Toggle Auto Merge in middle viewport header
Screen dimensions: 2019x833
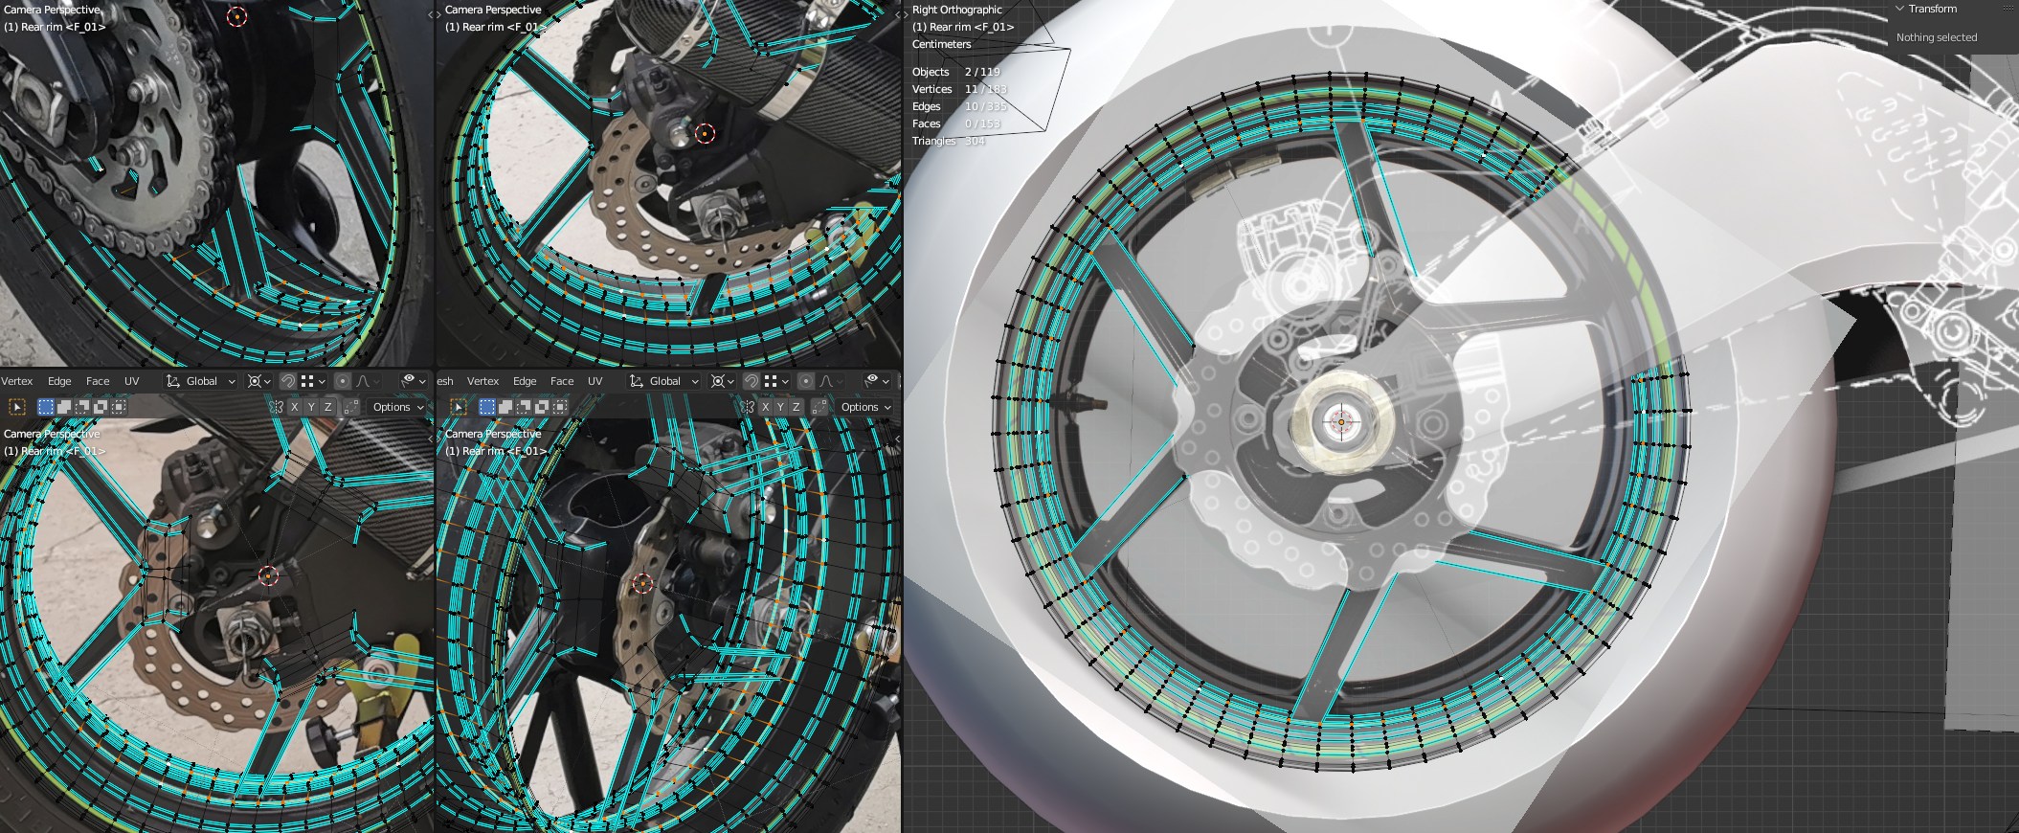(x=819, y=407)
